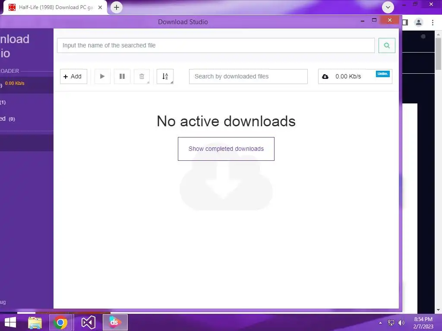Focus the searched file name input
The height and width of the screenshot is (331, 442).
(216, 46)
